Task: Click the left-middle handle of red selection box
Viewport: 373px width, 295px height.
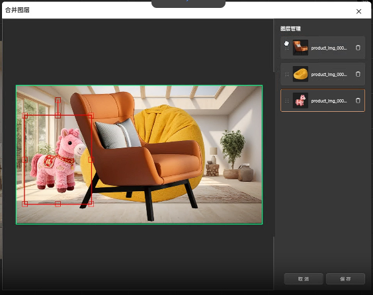Action: point(25,159)
